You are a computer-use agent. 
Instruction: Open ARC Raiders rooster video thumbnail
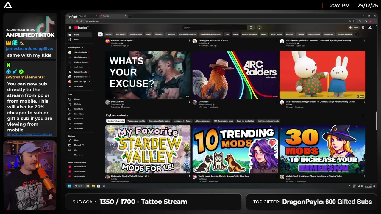[235, 75]
